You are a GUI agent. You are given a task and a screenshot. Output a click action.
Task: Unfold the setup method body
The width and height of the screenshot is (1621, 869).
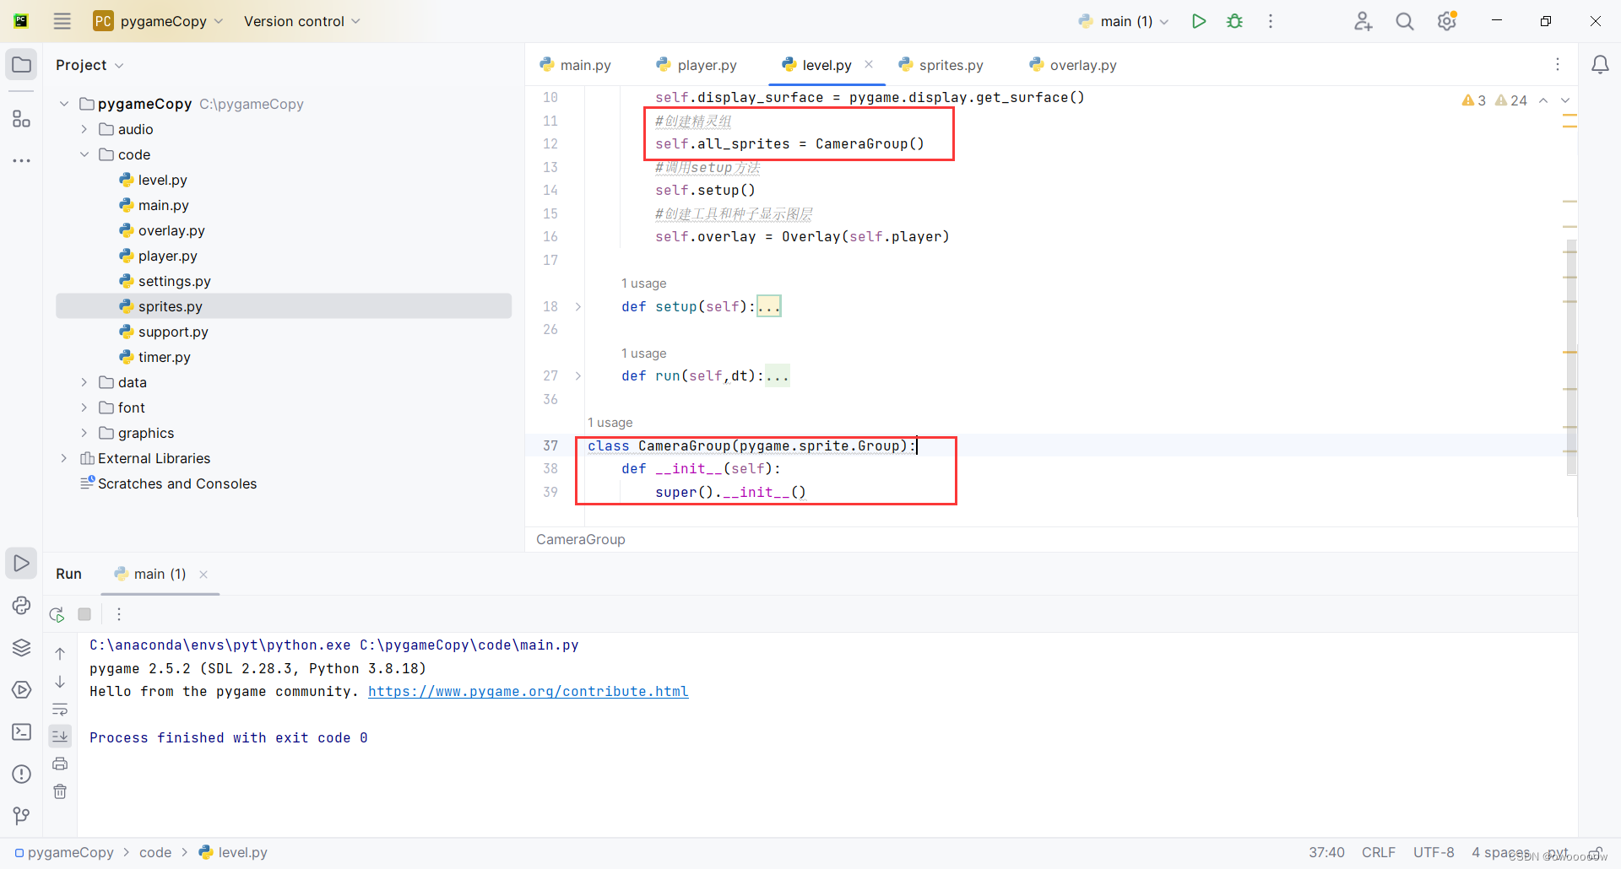578,306
